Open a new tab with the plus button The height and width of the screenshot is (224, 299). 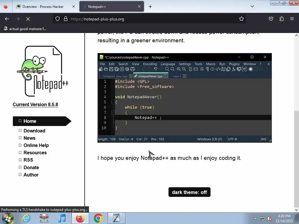tap(150, 7)
